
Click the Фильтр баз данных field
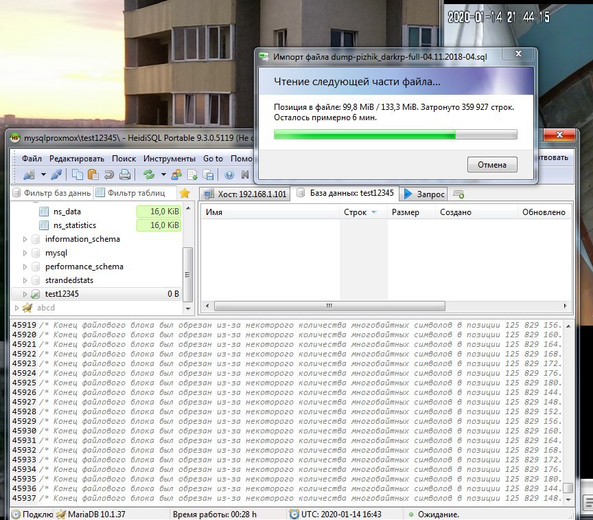[x=52, y=193]
